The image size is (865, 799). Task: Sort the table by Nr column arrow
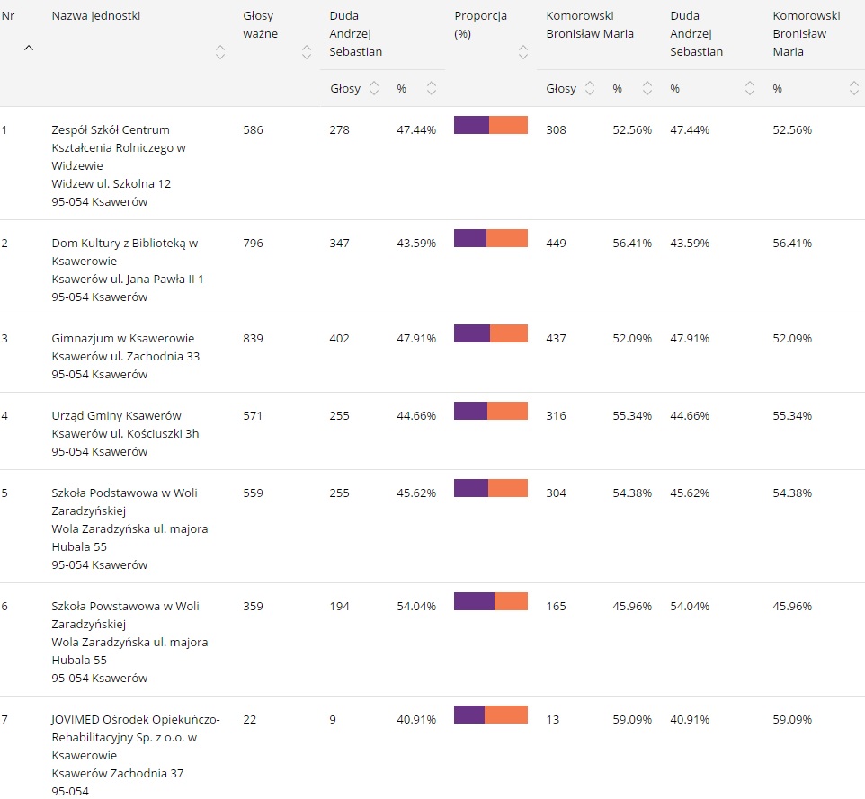(x=28, y=49)
